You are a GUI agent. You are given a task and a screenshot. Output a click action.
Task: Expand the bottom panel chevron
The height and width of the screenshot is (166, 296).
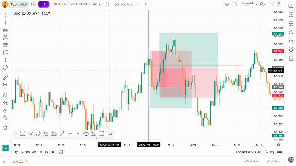(x=5, y=162)
